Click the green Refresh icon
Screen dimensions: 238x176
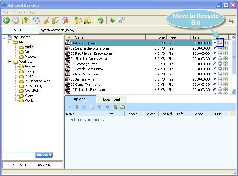[101, 20]
